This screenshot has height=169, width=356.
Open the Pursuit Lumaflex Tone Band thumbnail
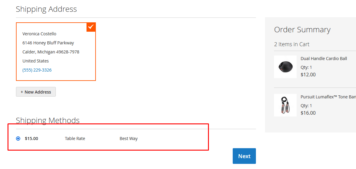click(285, 105)
